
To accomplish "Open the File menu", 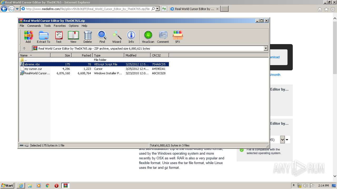I will click(x=22, y=26).
